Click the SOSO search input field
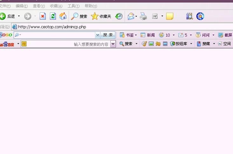233x154 pixels. tap(57, 35)
